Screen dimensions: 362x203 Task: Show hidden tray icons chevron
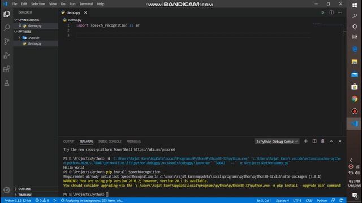351,160
